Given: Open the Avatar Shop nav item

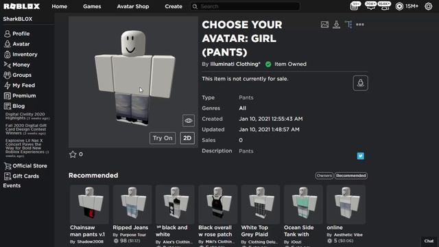Looking at the screenshot, I should pyautogui.click(x=133, y=6).
